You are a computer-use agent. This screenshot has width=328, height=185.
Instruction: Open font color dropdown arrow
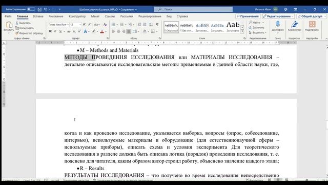tap(106, 31)
